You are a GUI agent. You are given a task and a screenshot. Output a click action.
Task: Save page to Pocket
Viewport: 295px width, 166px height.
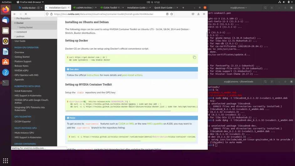coord(193,14)
